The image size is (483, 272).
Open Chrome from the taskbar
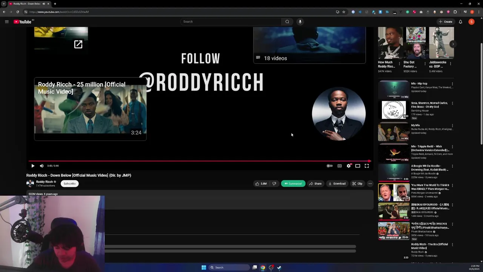tap(263, 267)
